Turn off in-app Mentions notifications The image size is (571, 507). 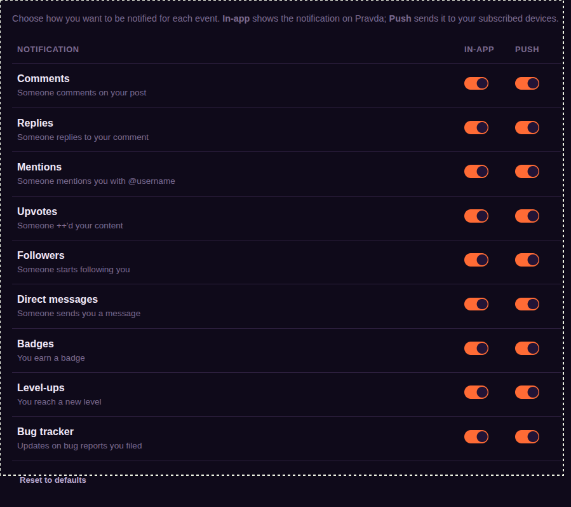tap(476, 171)
